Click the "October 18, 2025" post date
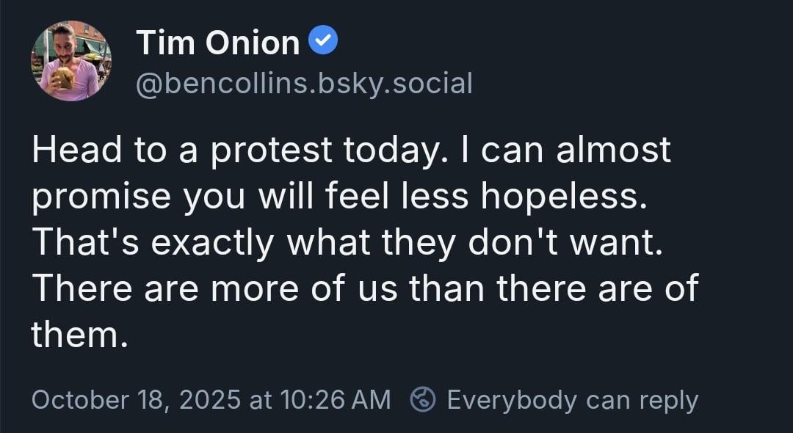 pos(136,400)
